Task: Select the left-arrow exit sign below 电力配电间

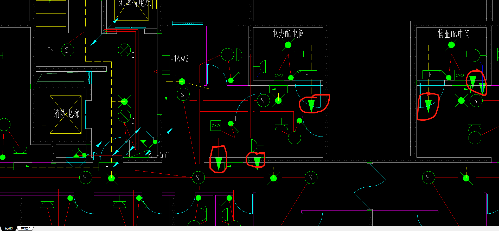Action: click(278, 90)
